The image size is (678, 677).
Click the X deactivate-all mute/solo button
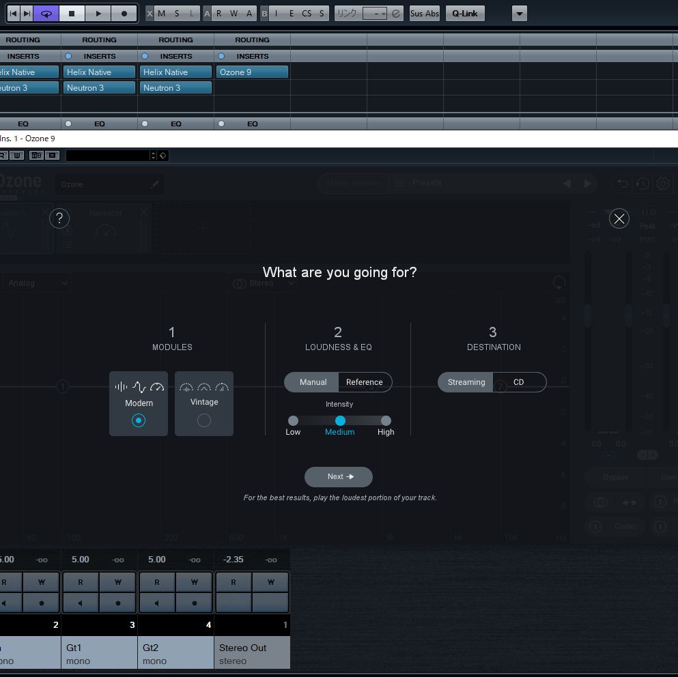pyautogui.click(x=150, y=14)
